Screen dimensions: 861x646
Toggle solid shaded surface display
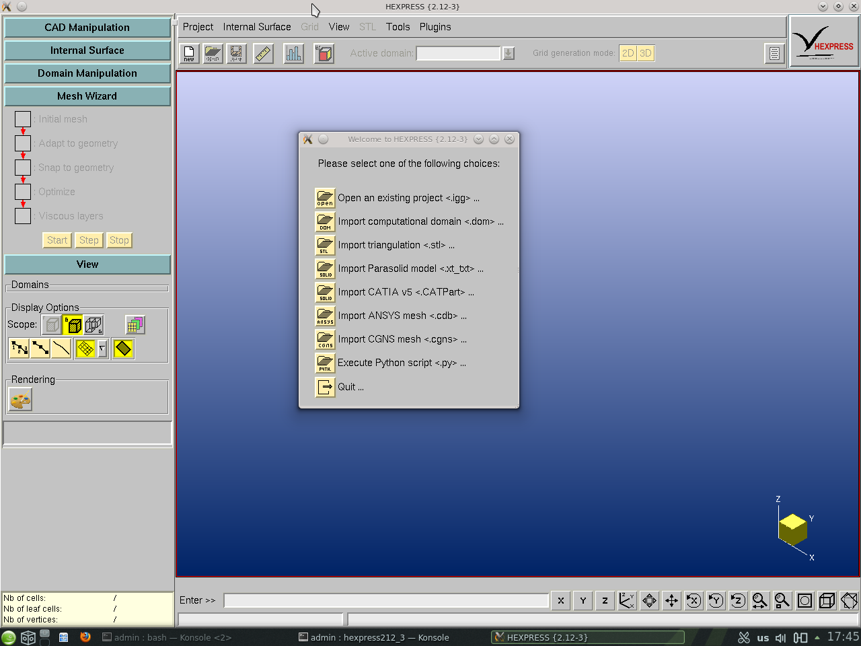click(x=123, y=349)
